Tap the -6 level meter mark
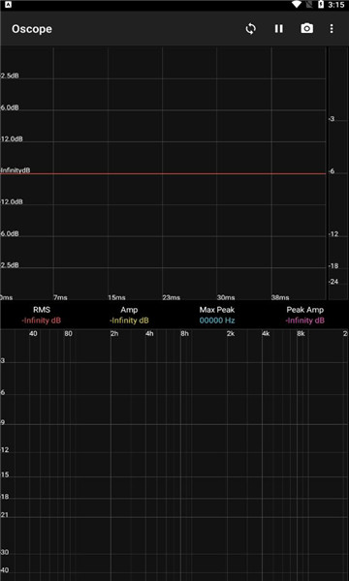The height and width of the screenshot is (581, 349). tap(332, 171)
